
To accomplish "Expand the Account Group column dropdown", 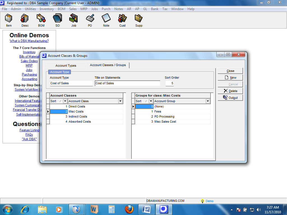I will [208, 101].
